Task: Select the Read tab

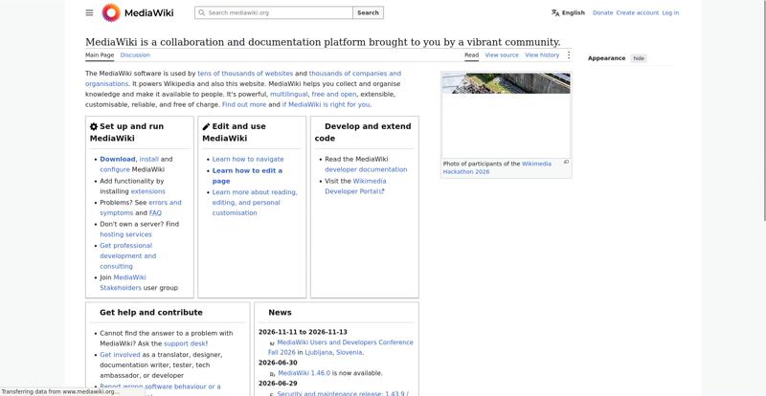Action: pos(471,55)
